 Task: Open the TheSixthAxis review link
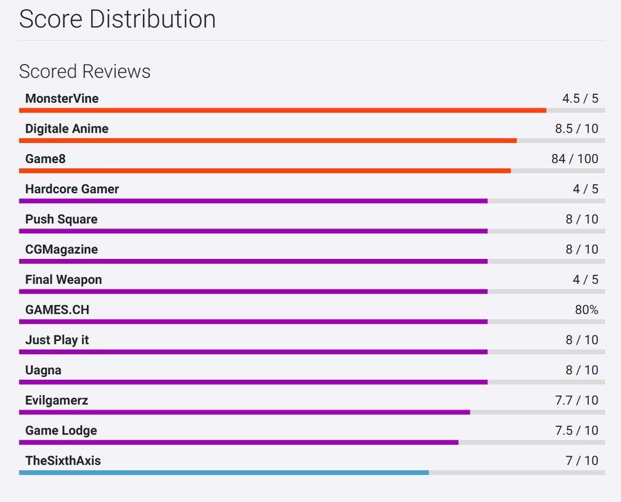point(63,461)
